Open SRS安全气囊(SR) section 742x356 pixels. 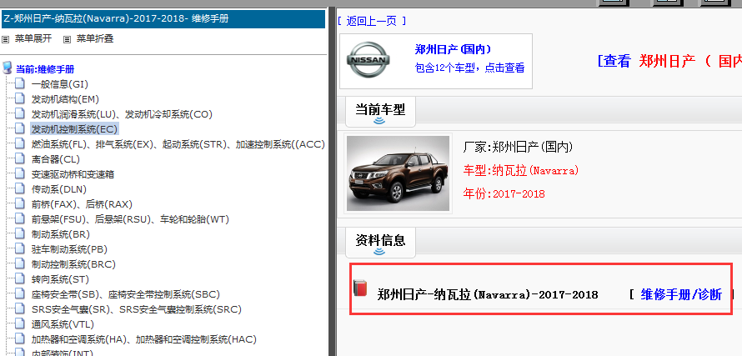136,309
